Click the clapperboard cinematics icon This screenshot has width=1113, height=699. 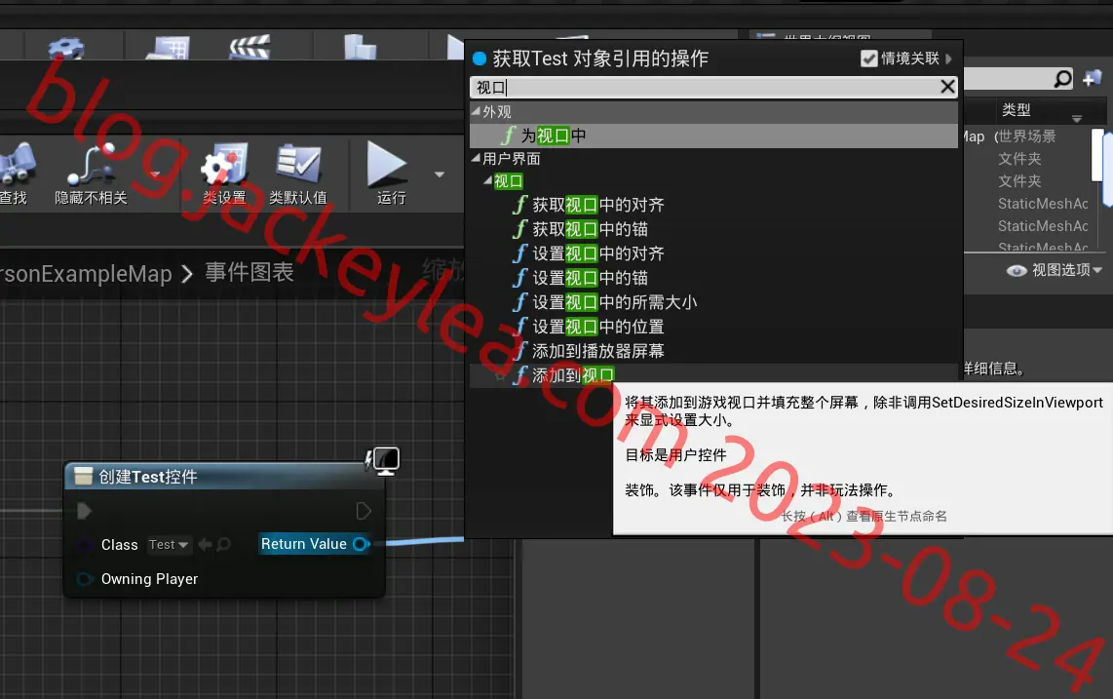tap(249, 48)
